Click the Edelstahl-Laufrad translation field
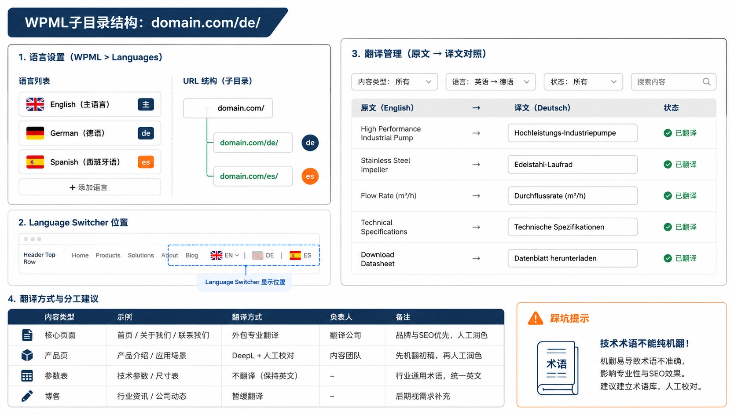This screenshot has height=415, width=734. (x=573, y=165)
